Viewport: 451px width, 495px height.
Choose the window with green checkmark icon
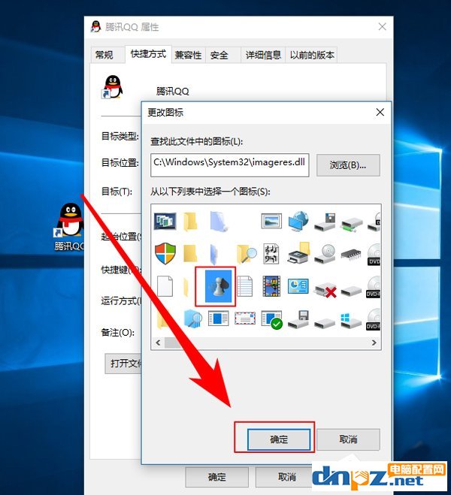point(272,319)
